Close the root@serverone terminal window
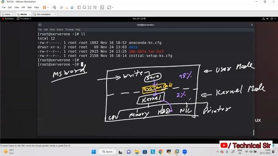Image resolution: width=278 pixels, height=156 pixels. pos(252,25)
